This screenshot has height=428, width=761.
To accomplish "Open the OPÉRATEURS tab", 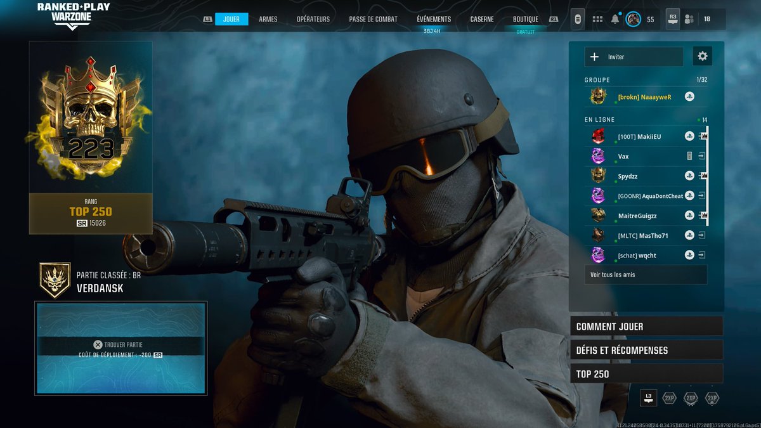I will click(x=313, y=19).
